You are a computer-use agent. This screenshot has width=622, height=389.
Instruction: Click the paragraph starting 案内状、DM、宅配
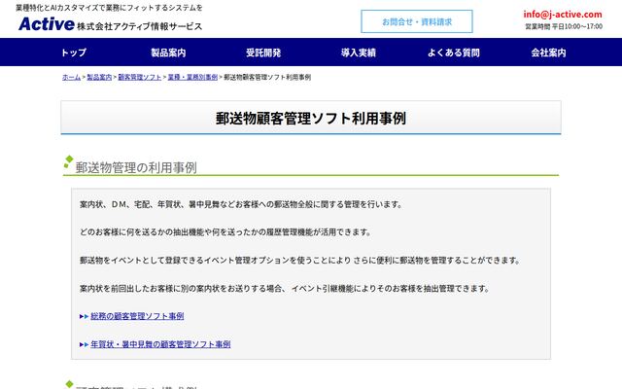[241, 204]
